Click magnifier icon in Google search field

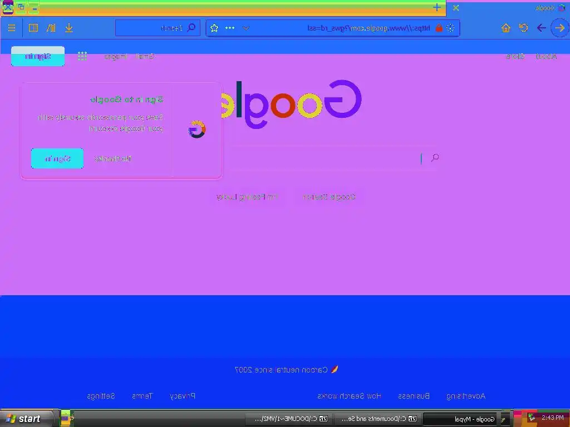click(x=435, y=157)
